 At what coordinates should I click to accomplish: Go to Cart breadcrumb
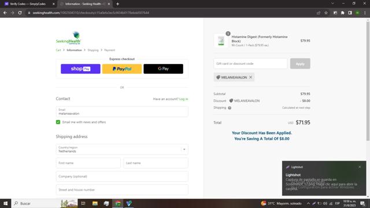click(58, 50)
